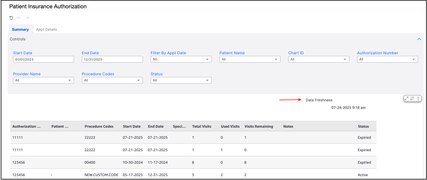Click the Patient Insurance Authorization title
Image resolution: width=427 pixels, height=180 pixels.
(48, 6)
